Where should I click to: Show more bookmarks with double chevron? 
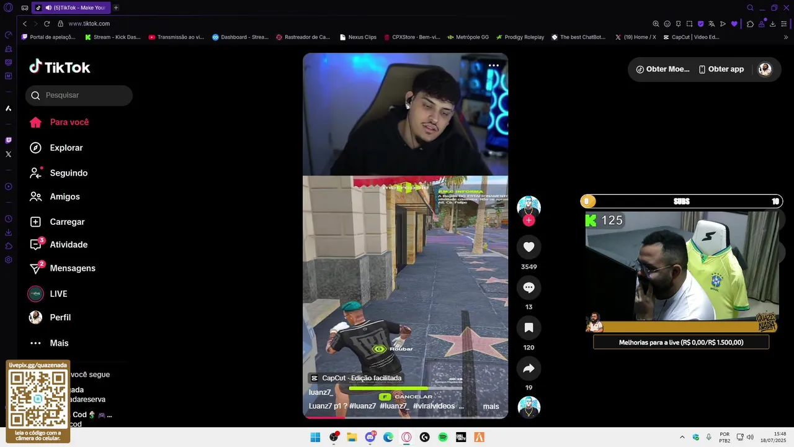click(787, 37)
